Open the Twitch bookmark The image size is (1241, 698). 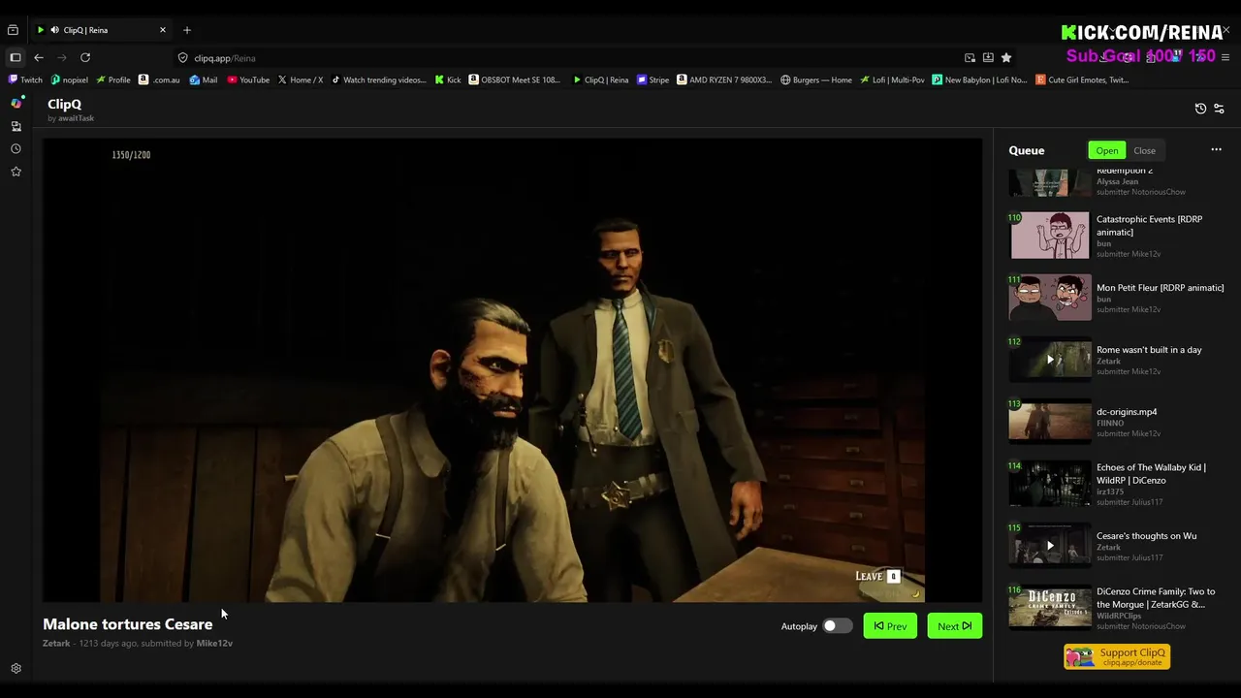coord(26,80)
